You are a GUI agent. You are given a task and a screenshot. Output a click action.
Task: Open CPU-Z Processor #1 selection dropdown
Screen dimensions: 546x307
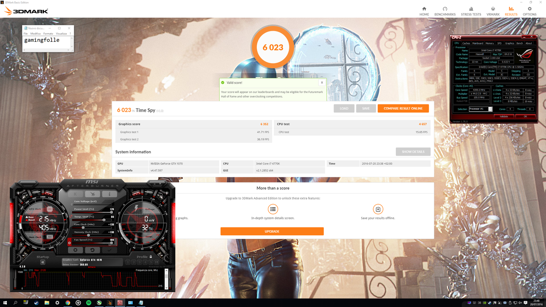[x=480, y=109]
